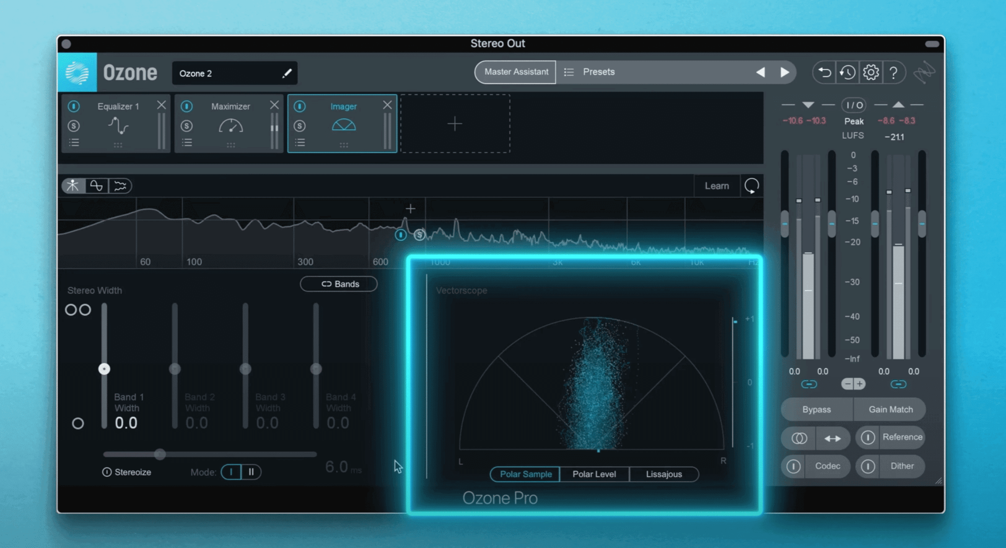Go to previous preset arrow

(760, 72)
